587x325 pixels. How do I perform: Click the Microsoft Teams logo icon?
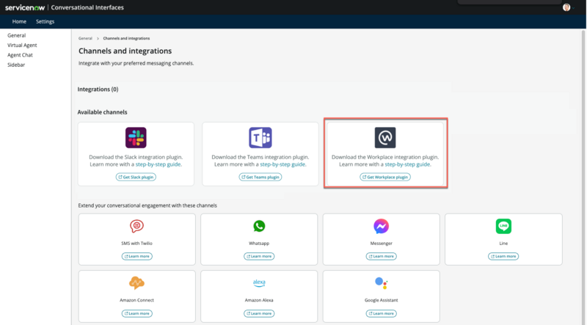click(x=260, y=138)
